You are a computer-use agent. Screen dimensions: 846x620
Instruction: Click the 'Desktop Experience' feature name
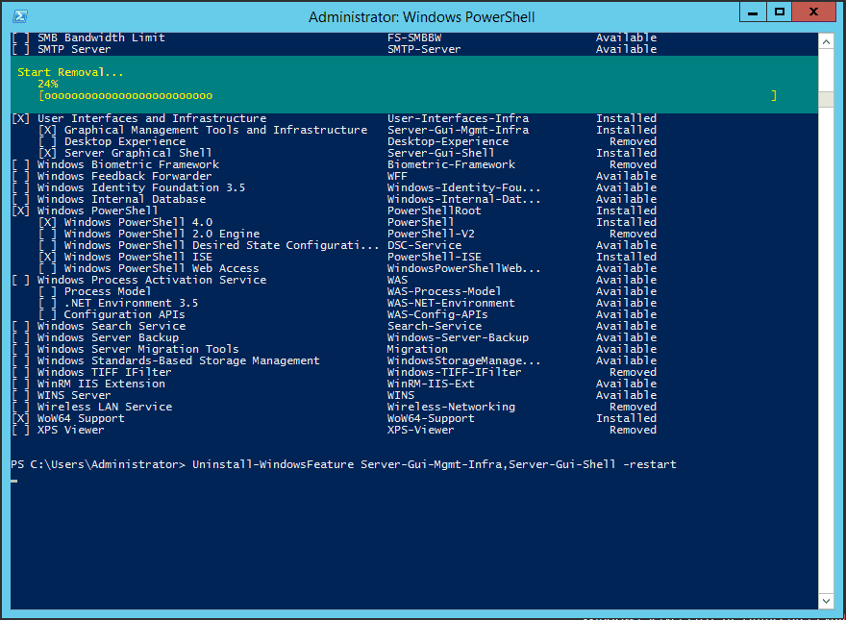point(125,141)
